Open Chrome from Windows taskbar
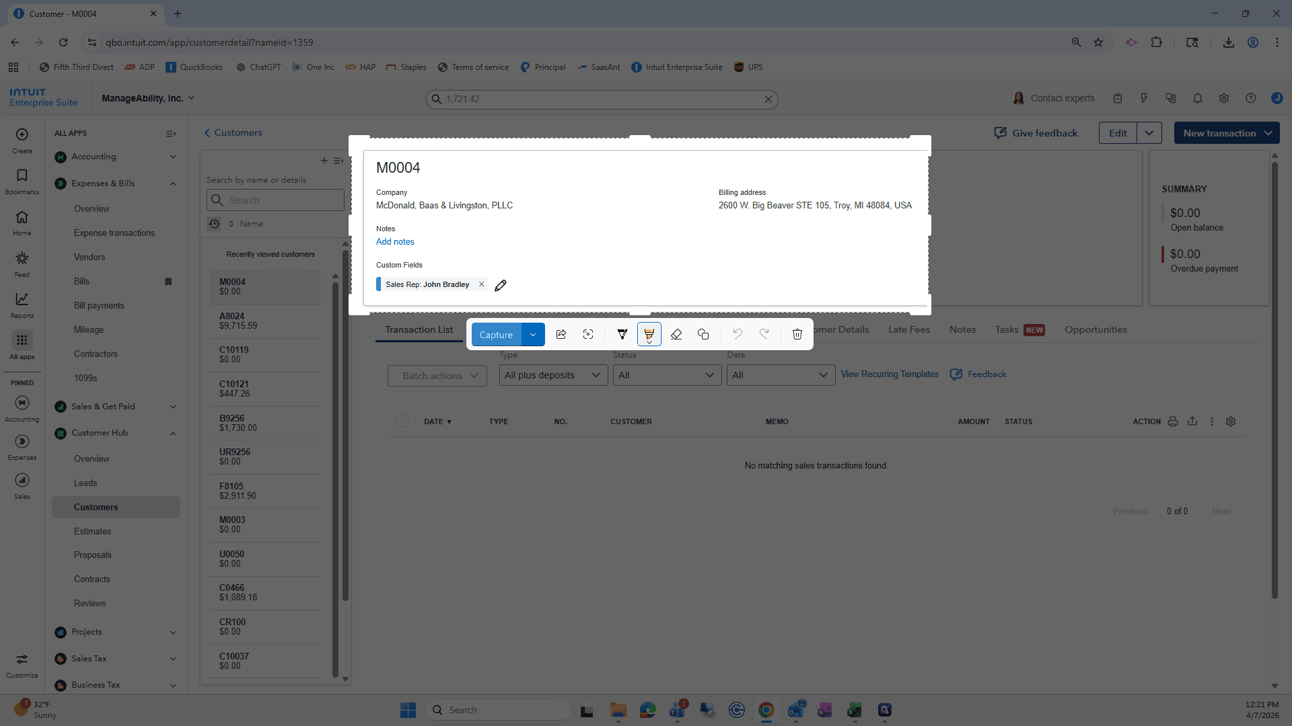 tap(766, 710)
